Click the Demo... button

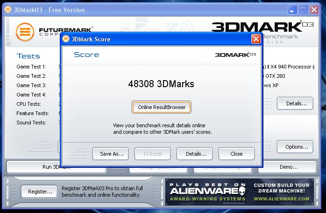tap(287, 167)
